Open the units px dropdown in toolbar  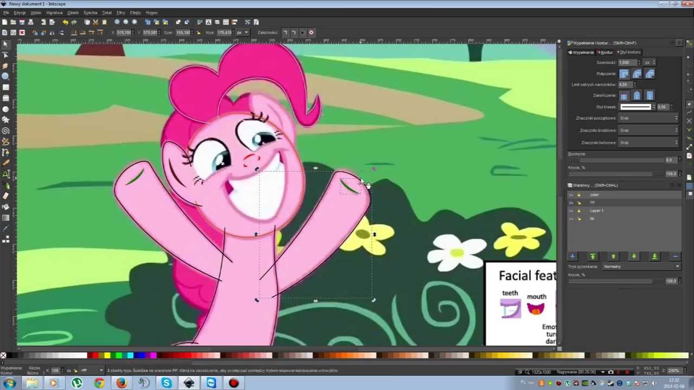[x=242, y=32]
